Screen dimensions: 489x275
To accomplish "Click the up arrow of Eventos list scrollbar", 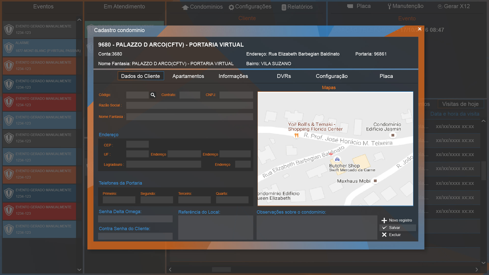I will 79,20.
